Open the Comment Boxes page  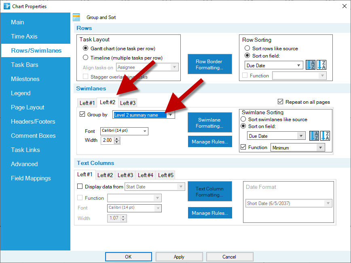pos(33,135)
